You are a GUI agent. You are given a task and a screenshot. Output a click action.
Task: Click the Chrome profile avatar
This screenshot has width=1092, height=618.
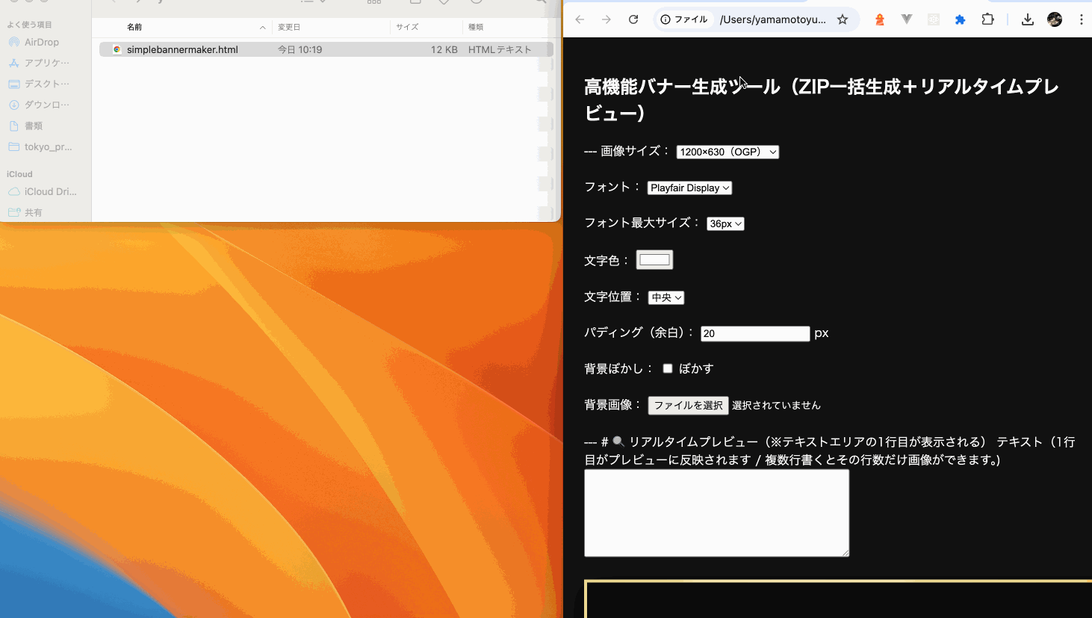click(x=1055, y=19)
